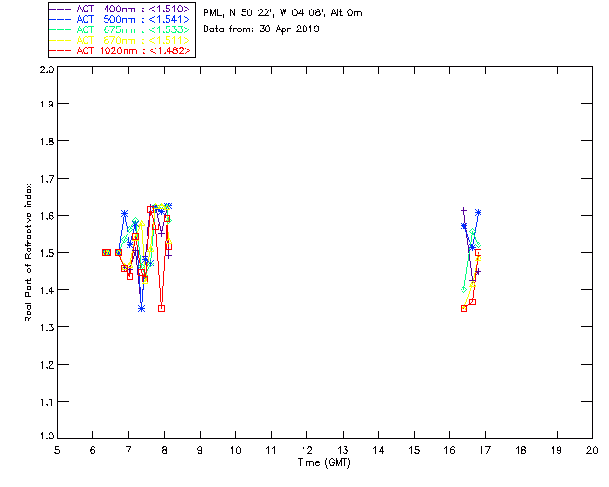Click the 1.6 y-axis tick label
609x487 pixels.
click(47, 216)
